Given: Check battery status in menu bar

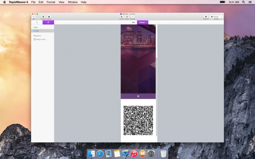Looking at the screenshot, I should pyautogui.click(x=223, y=2).
